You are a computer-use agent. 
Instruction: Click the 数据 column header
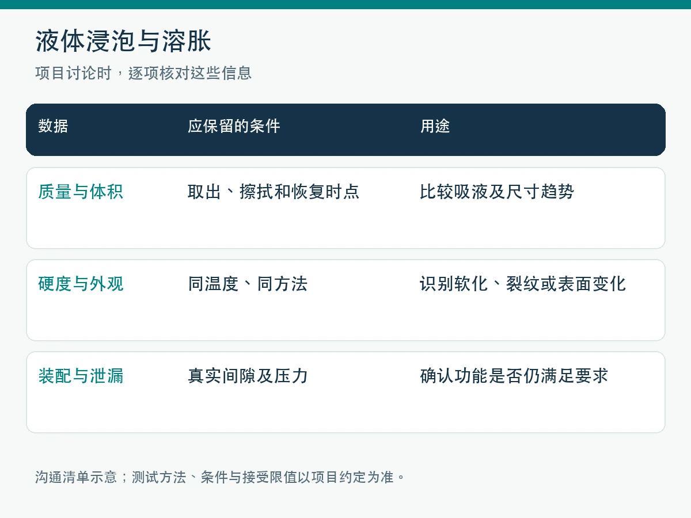click(x=53, y=126)
